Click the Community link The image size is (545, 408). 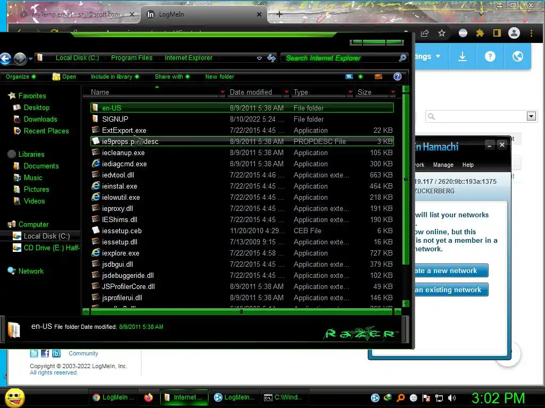click(84, 353)
